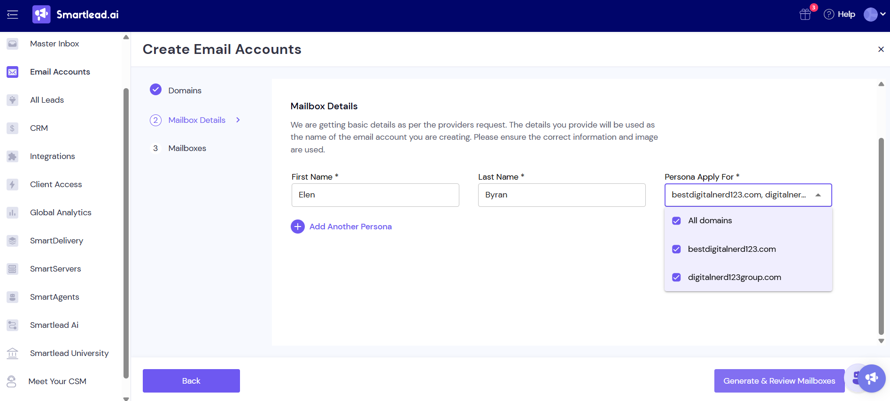Go to the Integrations menu item
The height and width of the screenshot is (401, 890).
point(52,156)
